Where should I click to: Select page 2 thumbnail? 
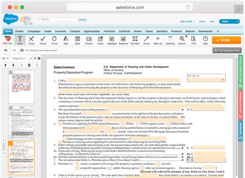[x=21, y=122]
